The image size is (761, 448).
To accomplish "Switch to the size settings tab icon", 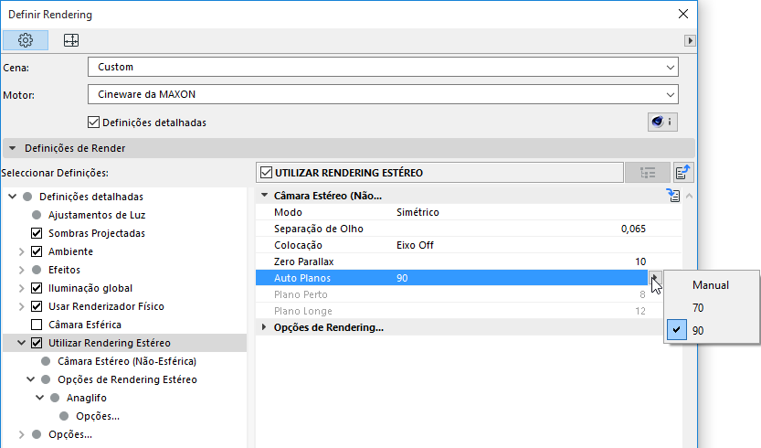I will (71, 40).
